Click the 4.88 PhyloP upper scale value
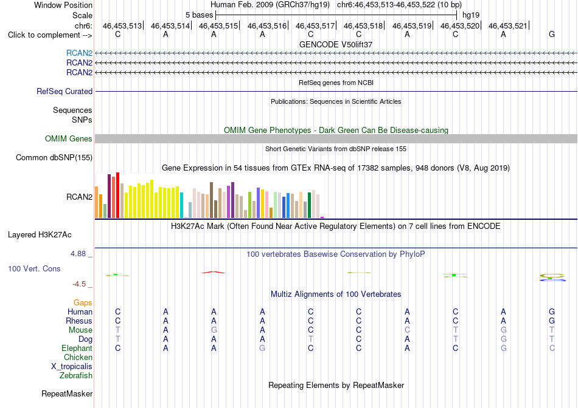578x408 pixels. coord(78,254)
